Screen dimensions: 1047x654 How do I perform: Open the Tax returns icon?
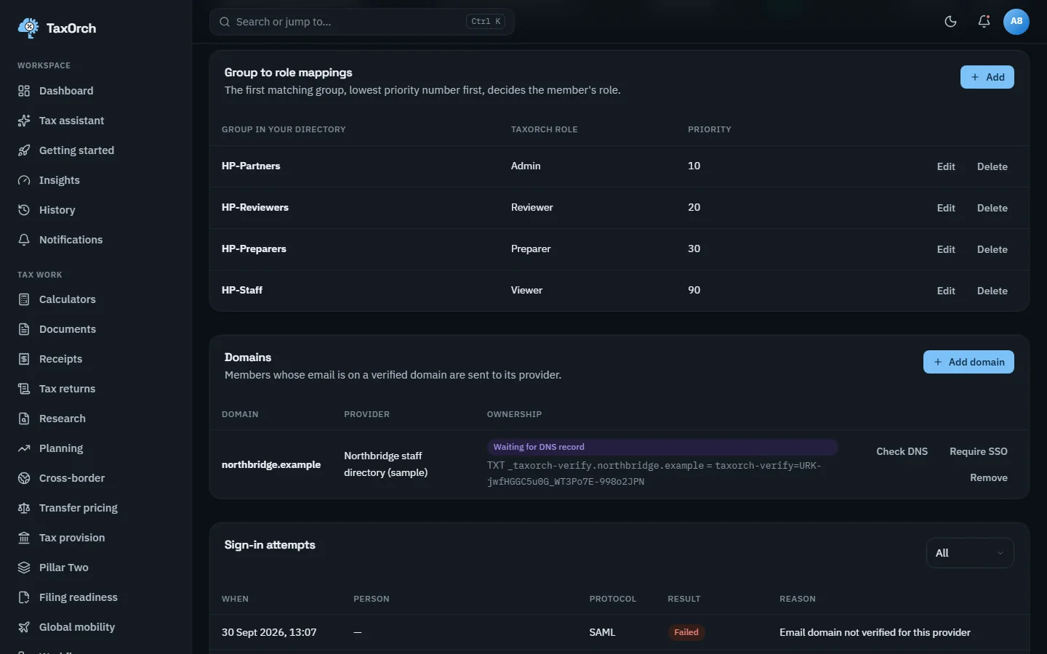click(x=24, y=389)
